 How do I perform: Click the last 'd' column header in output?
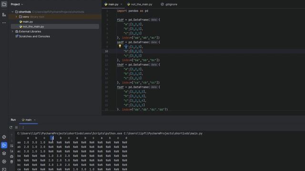tap(126, 138)
